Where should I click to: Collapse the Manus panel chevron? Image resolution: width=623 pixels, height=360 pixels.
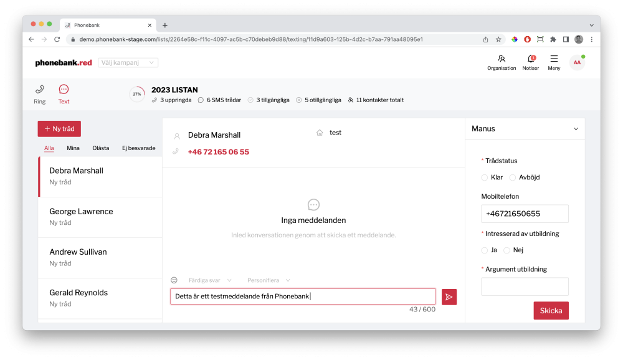click(575, 129)
